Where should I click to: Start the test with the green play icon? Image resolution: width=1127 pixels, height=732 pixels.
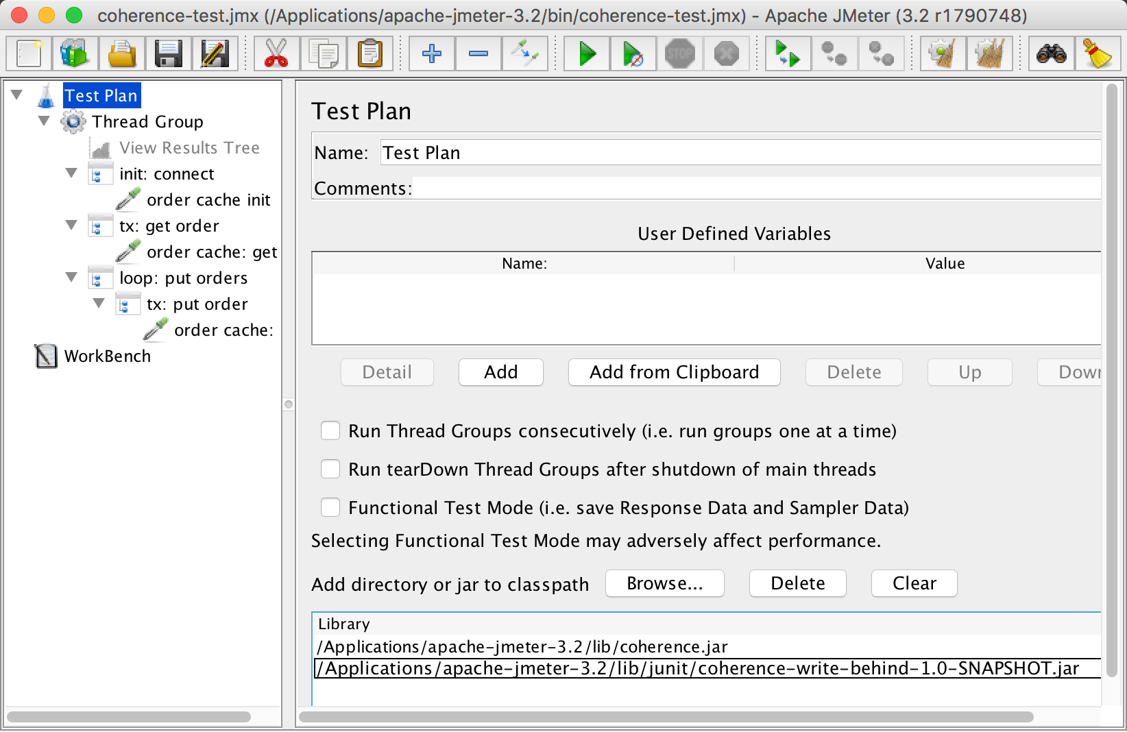pos(587,53)
